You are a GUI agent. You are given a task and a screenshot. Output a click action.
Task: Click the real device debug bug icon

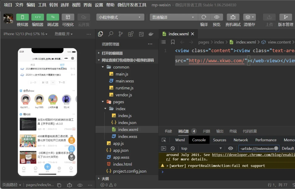tap(233, 17)
